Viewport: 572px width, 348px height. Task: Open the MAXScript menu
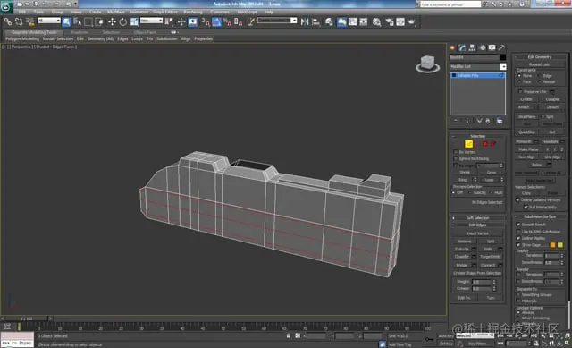[247, 12]
